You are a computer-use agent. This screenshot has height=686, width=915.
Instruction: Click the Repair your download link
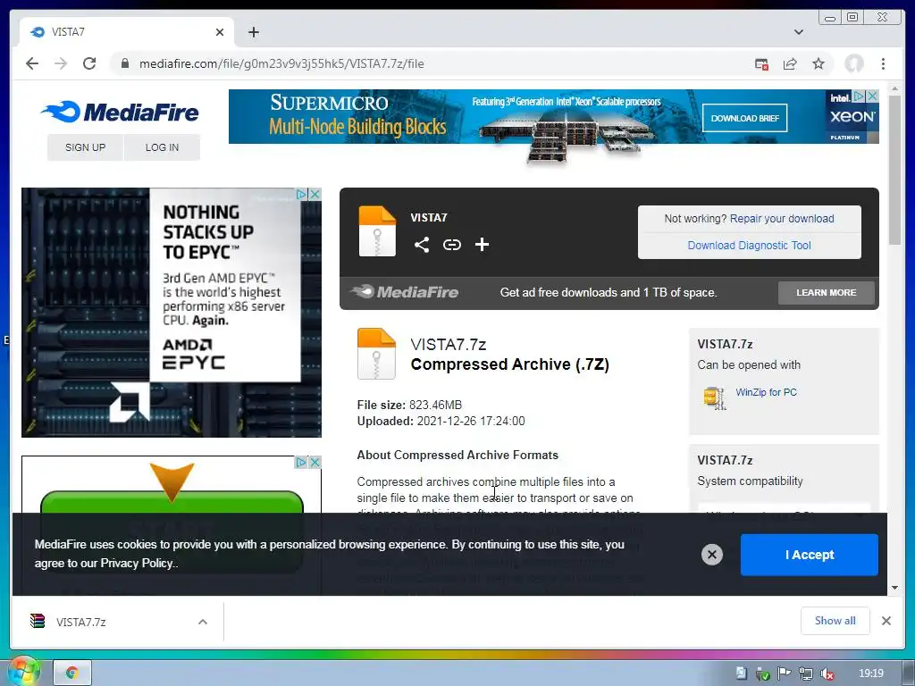tap(782, 219)
